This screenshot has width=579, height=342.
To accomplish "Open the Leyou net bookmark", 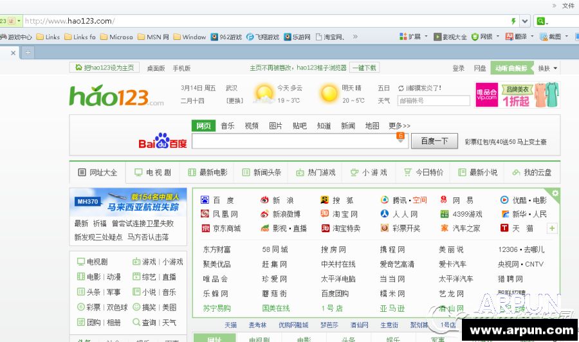I will point(297,37).
